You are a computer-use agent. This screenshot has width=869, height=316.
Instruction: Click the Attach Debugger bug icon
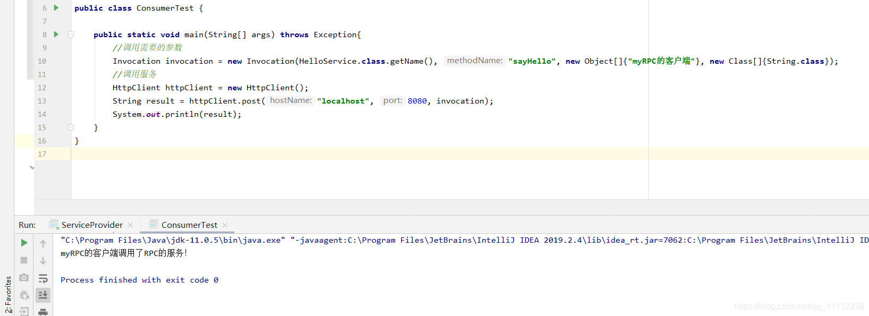[24, 295]
